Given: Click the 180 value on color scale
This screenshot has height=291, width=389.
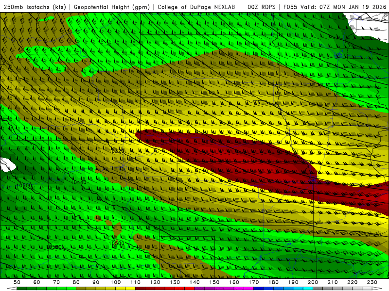Looking at the screenshot, I should [273, 282].
